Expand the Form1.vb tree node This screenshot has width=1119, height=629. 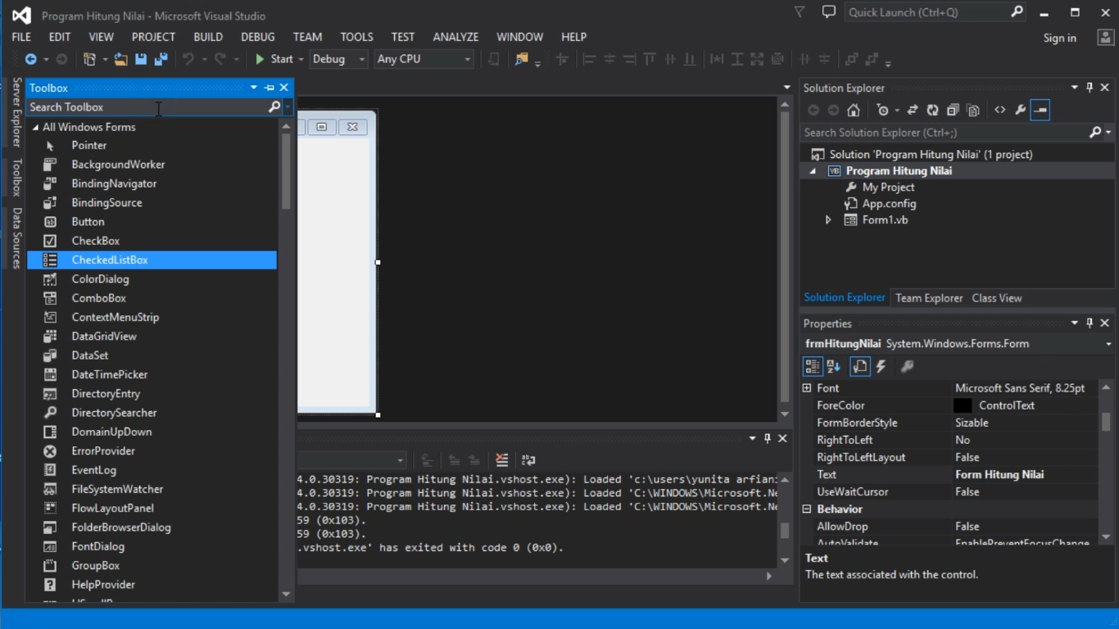828,220
